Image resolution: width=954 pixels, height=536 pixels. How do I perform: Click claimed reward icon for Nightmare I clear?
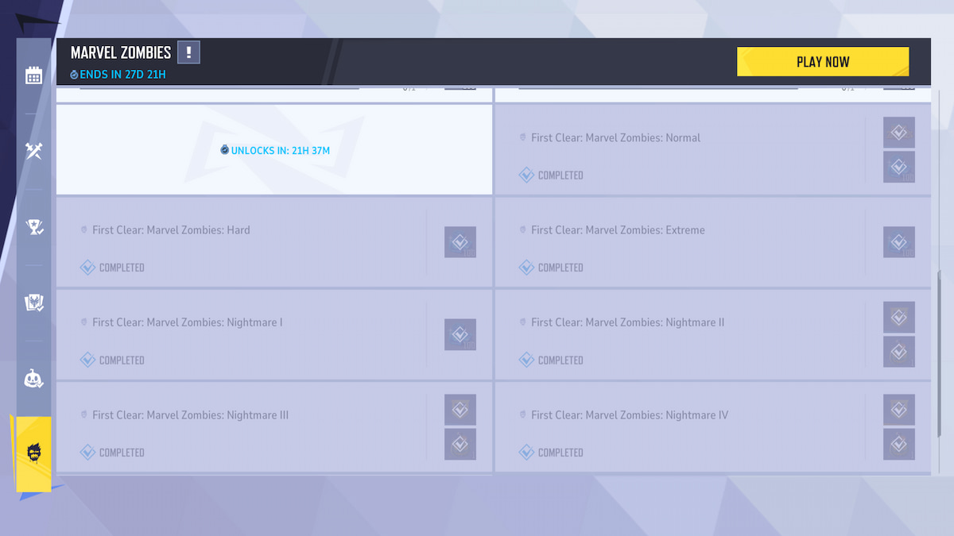pos(460,334)
